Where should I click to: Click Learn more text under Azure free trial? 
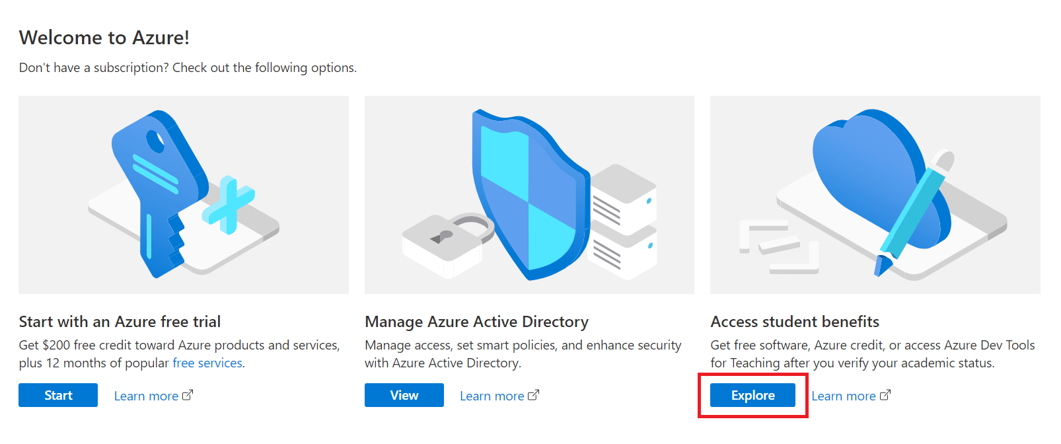(146, 396)
